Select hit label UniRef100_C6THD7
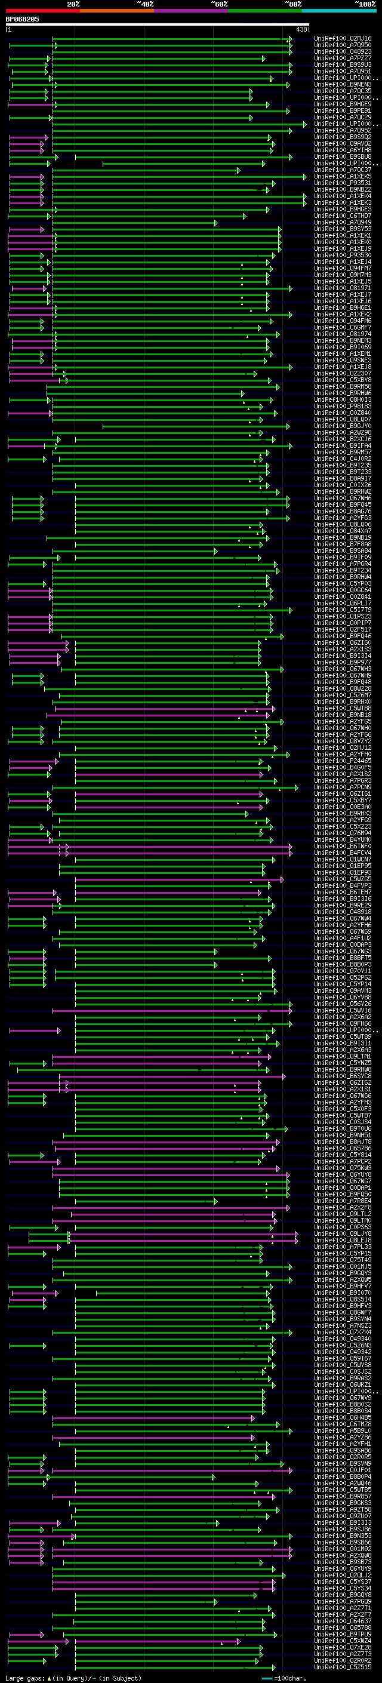Screen dimensions: 382x1683 (343, 216)
